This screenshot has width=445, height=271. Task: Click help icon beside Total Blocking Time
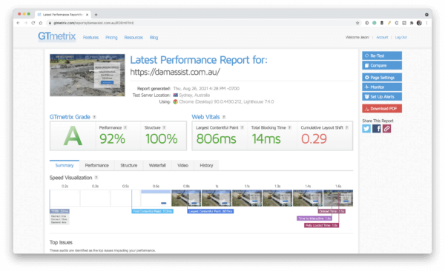point(289,128)
